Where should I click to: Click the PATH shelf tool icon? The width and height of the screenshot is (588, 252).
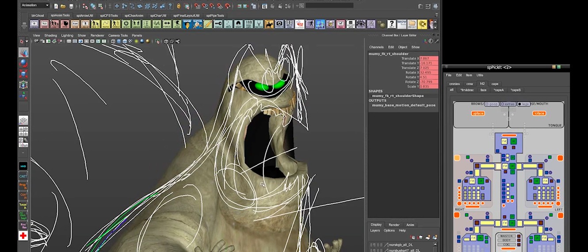[x=106, y=24]
